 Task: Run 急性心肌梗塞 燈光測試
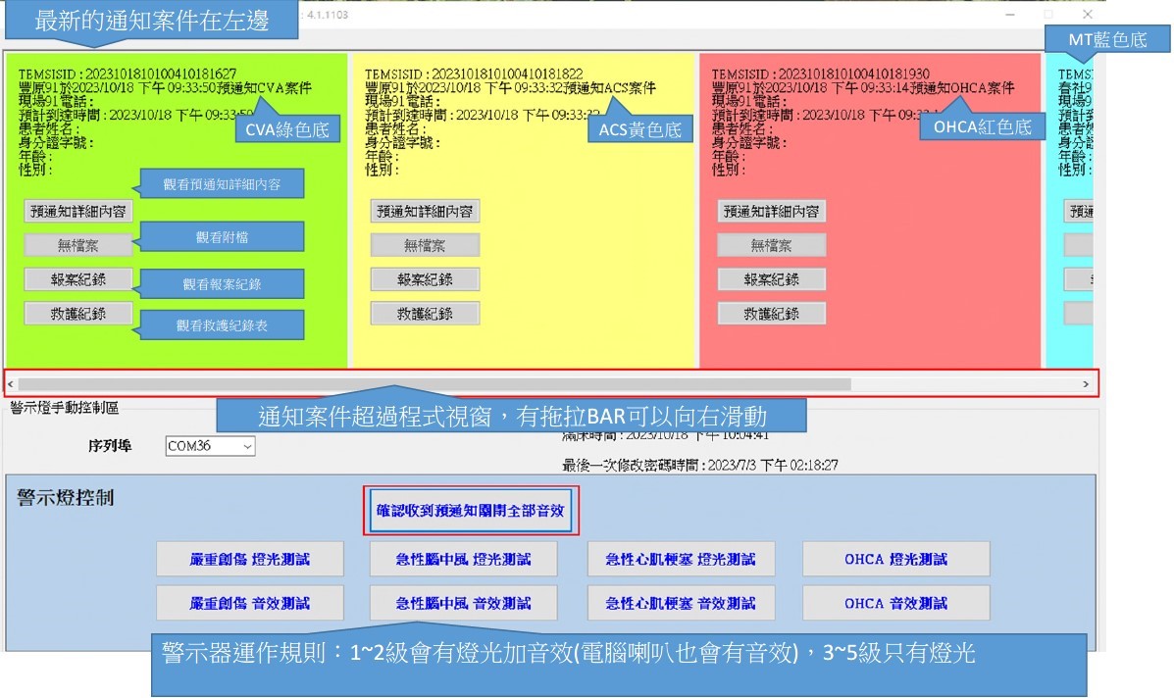coord(681,559)
